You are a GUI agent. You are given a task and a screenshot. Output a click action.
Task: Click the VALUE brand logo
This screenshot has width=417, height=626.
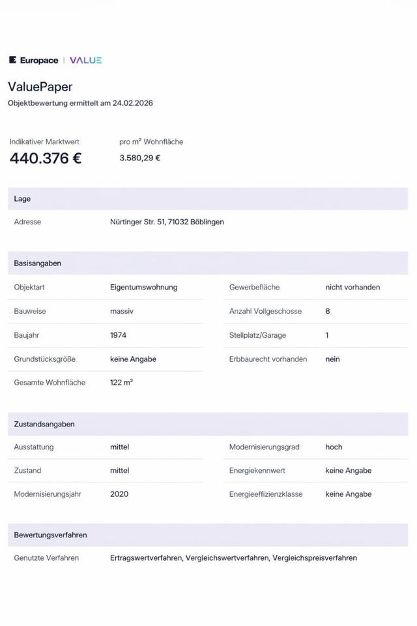[x=86, y=60]
